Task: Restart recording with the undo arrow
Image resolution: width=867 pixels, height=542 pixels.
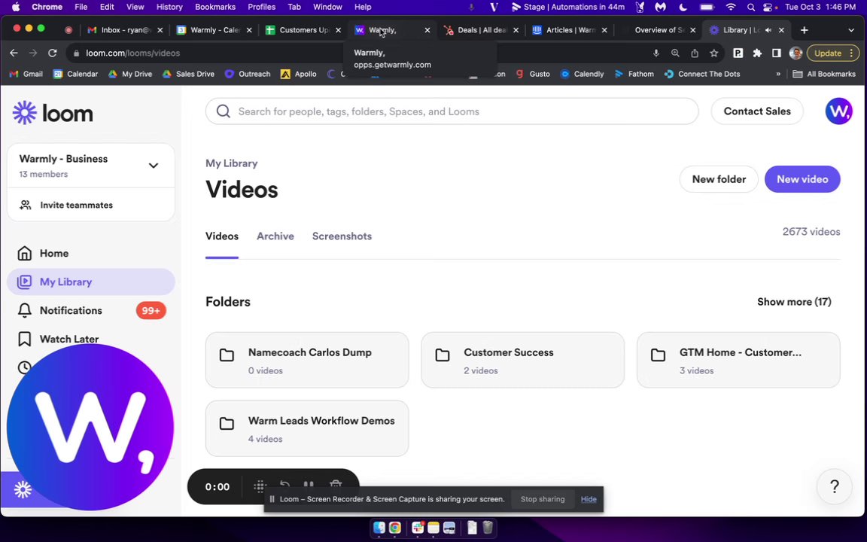Action: tap(284, 485)
